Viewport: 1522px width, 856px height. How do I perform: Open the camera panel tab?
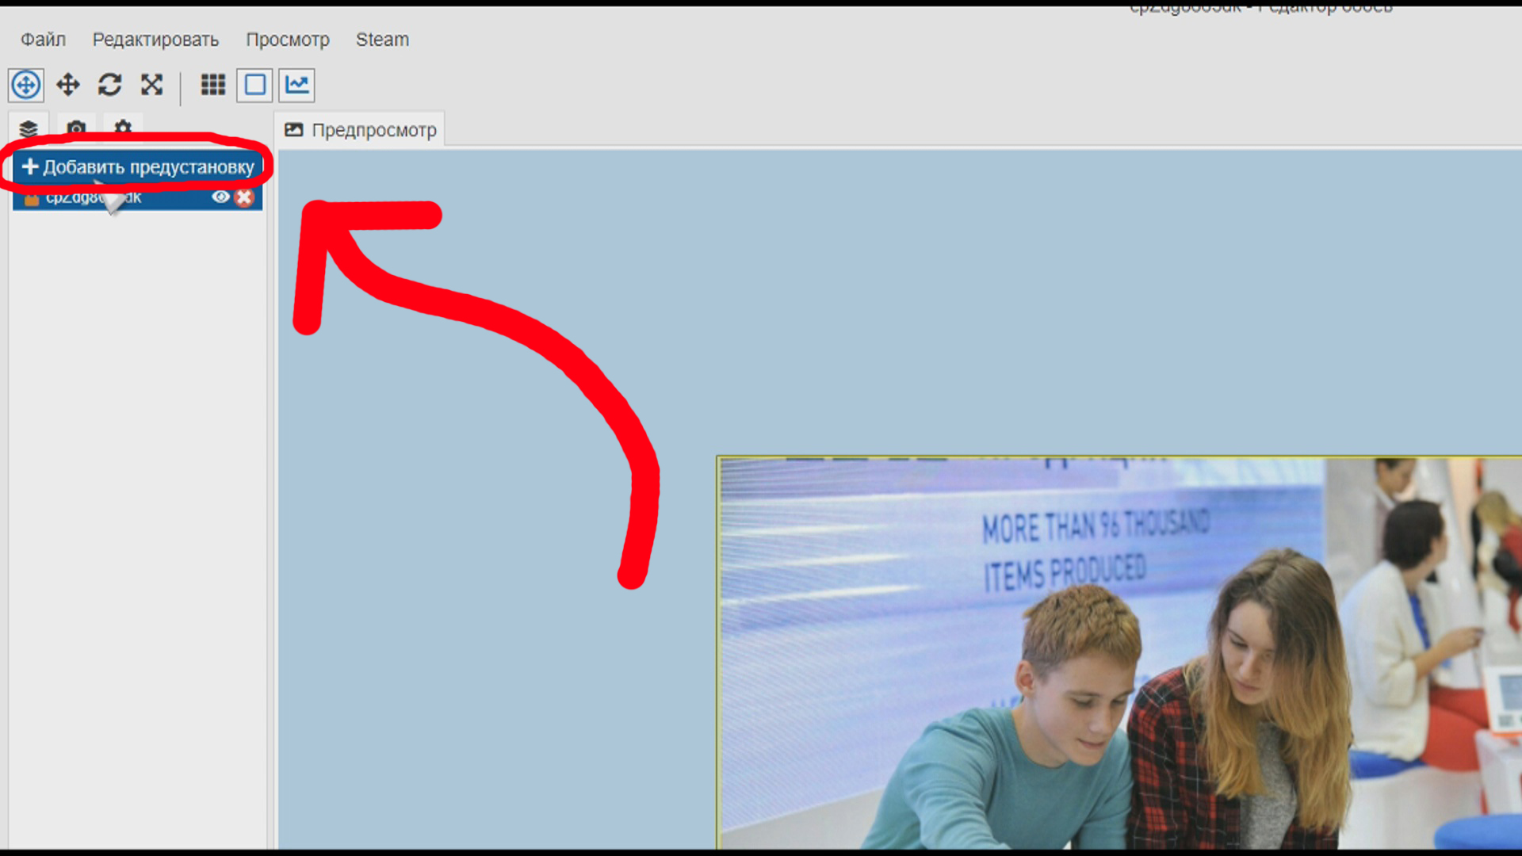[x=76, y=128]
